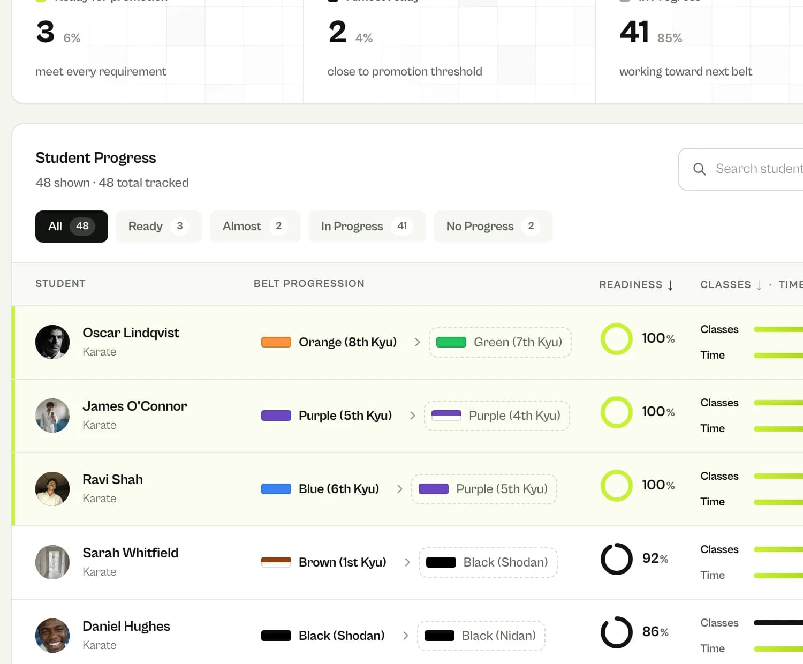The image size is (803, 664).
Task: Click the chevron after Black (Shodan) current belt
Action: click(406, 636)
